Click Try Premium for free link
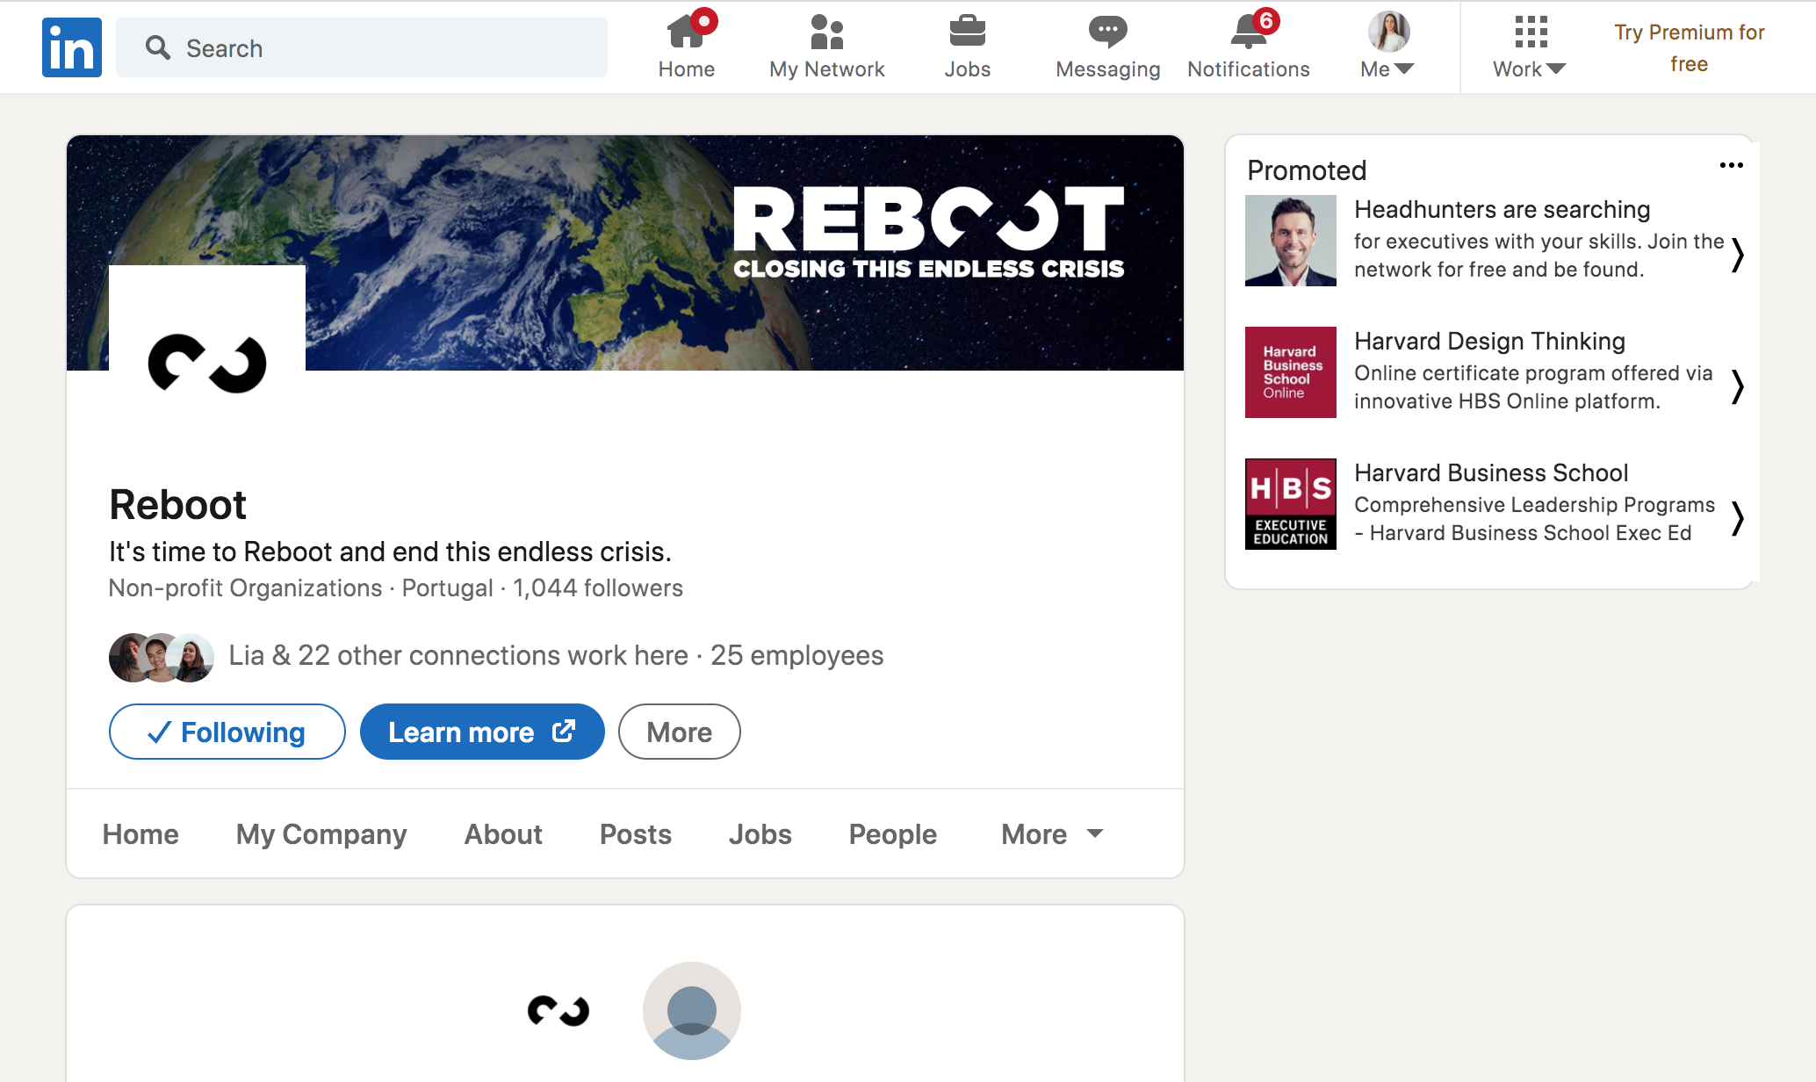 click(x=1689, y=47)
